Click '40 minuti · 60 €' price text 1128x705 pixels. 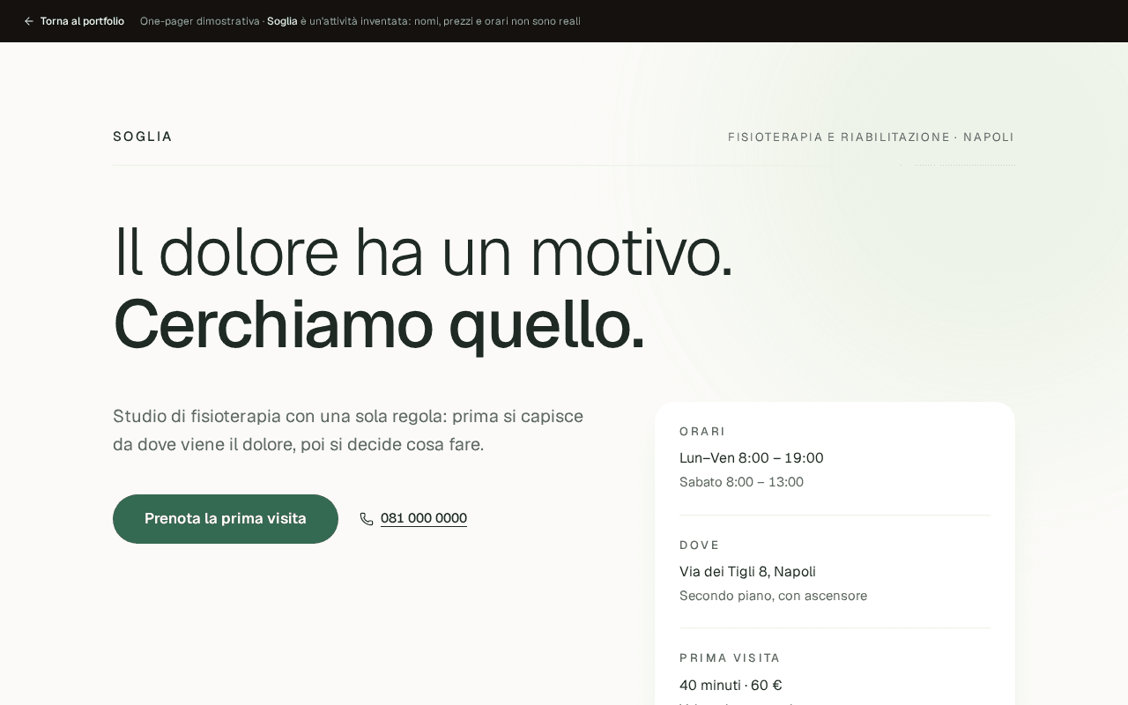731,686
